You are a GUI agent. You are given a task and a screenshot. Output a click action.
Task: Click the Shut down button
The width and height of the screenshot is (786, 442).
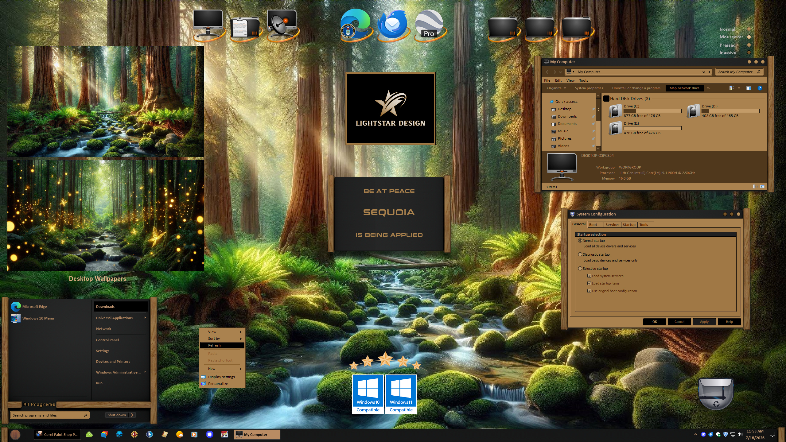point(117,415)
